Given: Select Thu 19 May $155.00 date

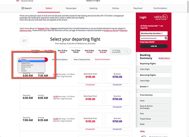Looking at the screenshot, I should tap(103, 51).
